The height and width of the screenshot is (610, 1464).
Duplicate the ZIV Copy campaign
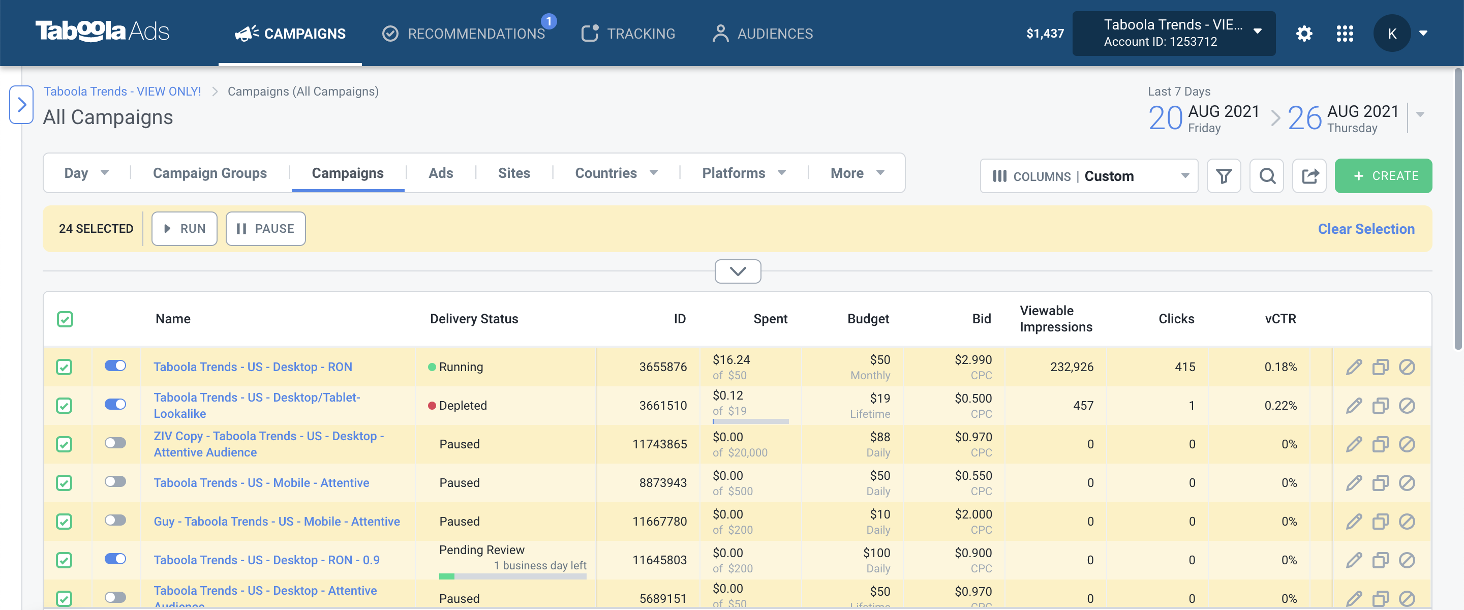click(x=1381, y=444)
